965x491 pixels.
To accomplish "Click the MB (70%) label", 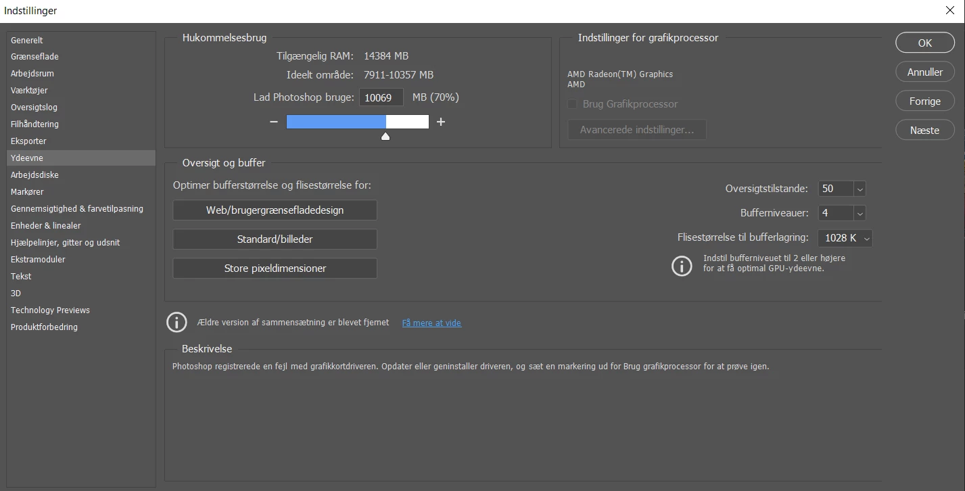I will (x=436, y=97).
